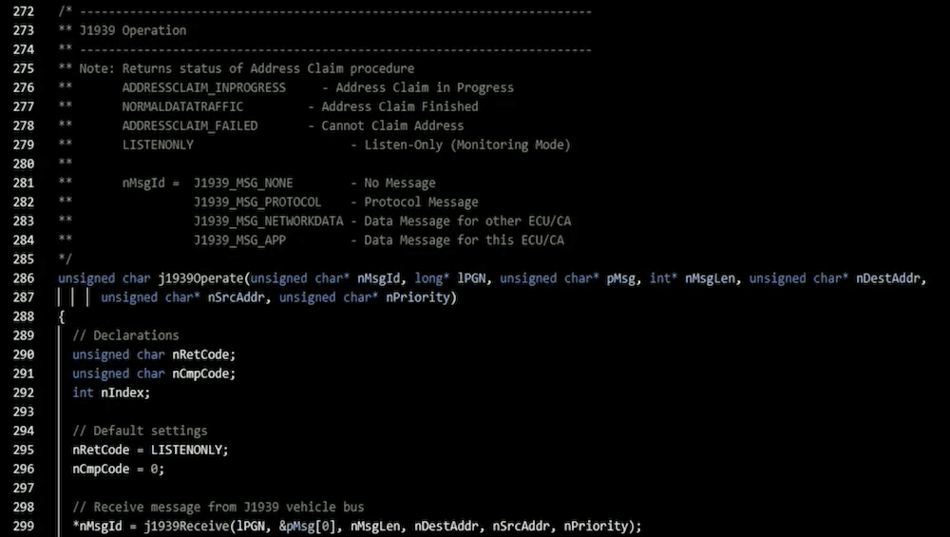Click the "// Declarations" comment
Image resolution: width=950 pixels, height=537 pixels.
[x=125, y=336]
